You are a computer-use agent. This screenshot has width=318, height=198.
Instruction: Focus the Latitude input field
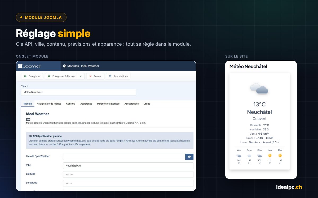tap(128, 175)
